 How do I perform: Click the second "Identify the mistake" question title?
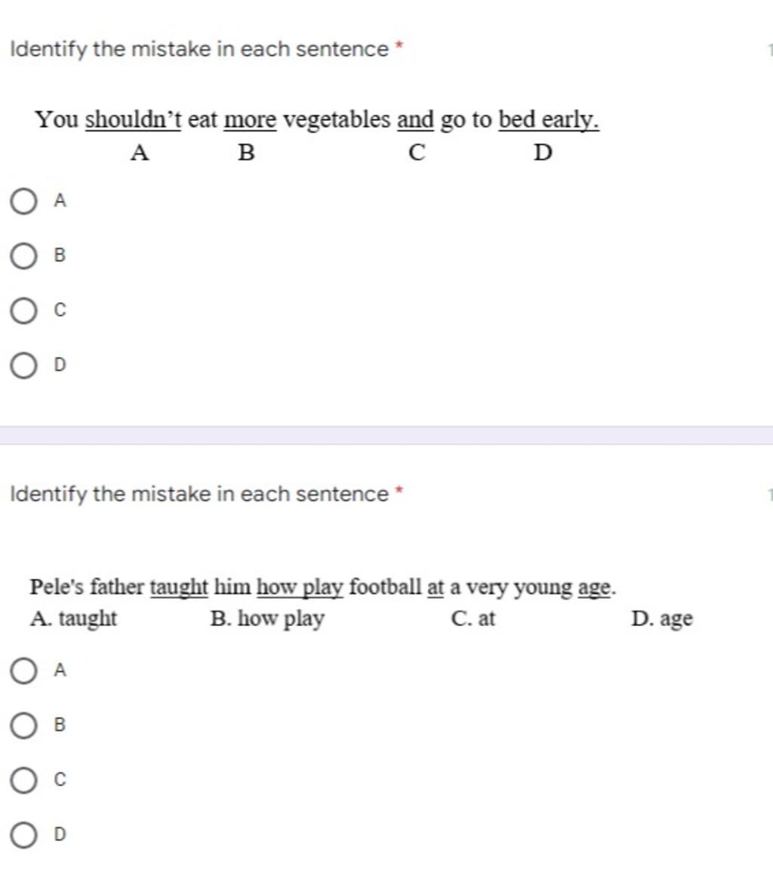point(199,494)
